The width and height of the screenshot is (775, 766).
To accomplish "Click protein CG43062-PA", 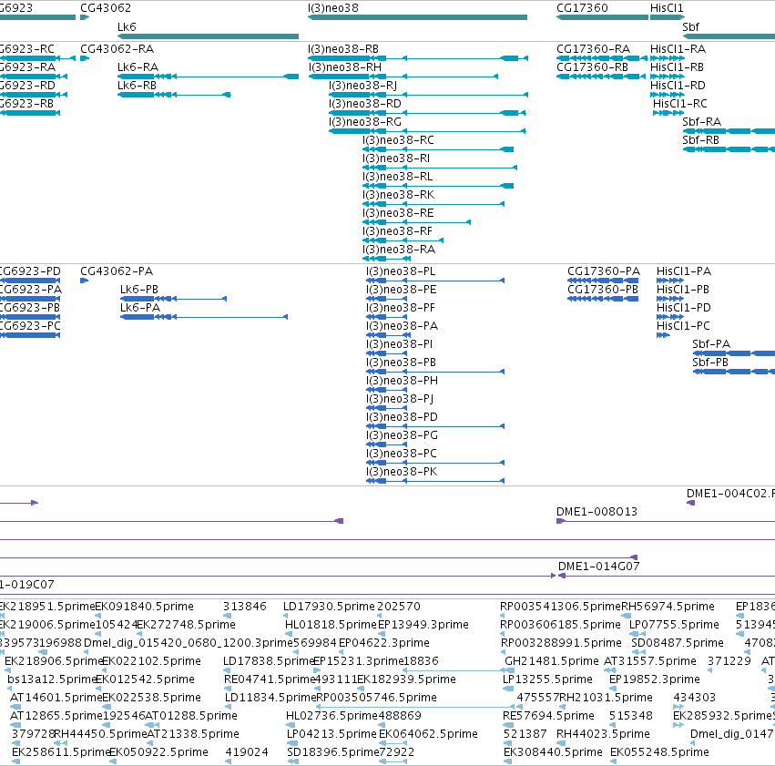I will click(x=117, y=271).
